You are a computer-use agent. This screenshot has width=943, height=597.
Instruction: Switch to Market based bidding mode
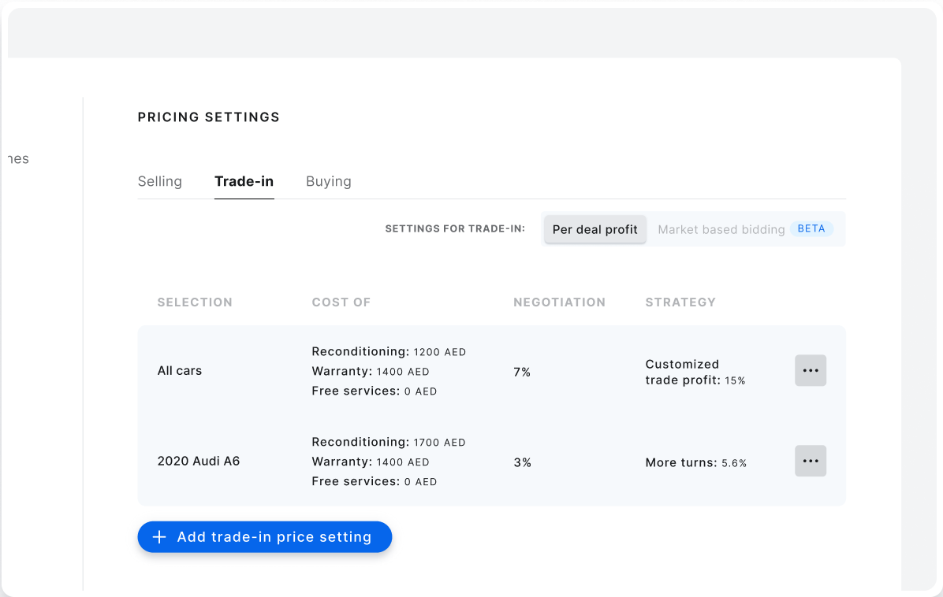[721, 229]
